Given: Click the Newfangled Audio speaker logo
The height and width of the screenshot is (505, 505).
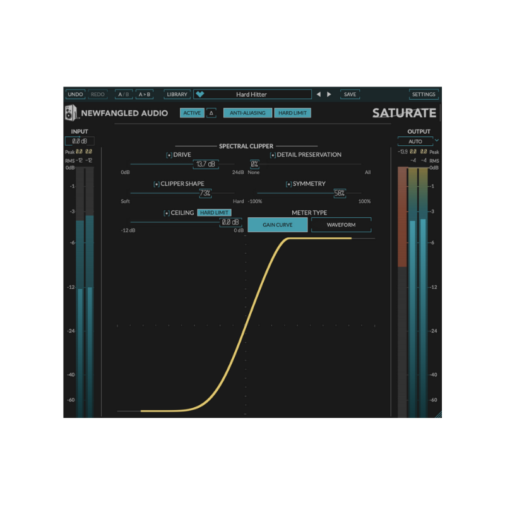Looking at the screenshot, I should tap(71, 112).
